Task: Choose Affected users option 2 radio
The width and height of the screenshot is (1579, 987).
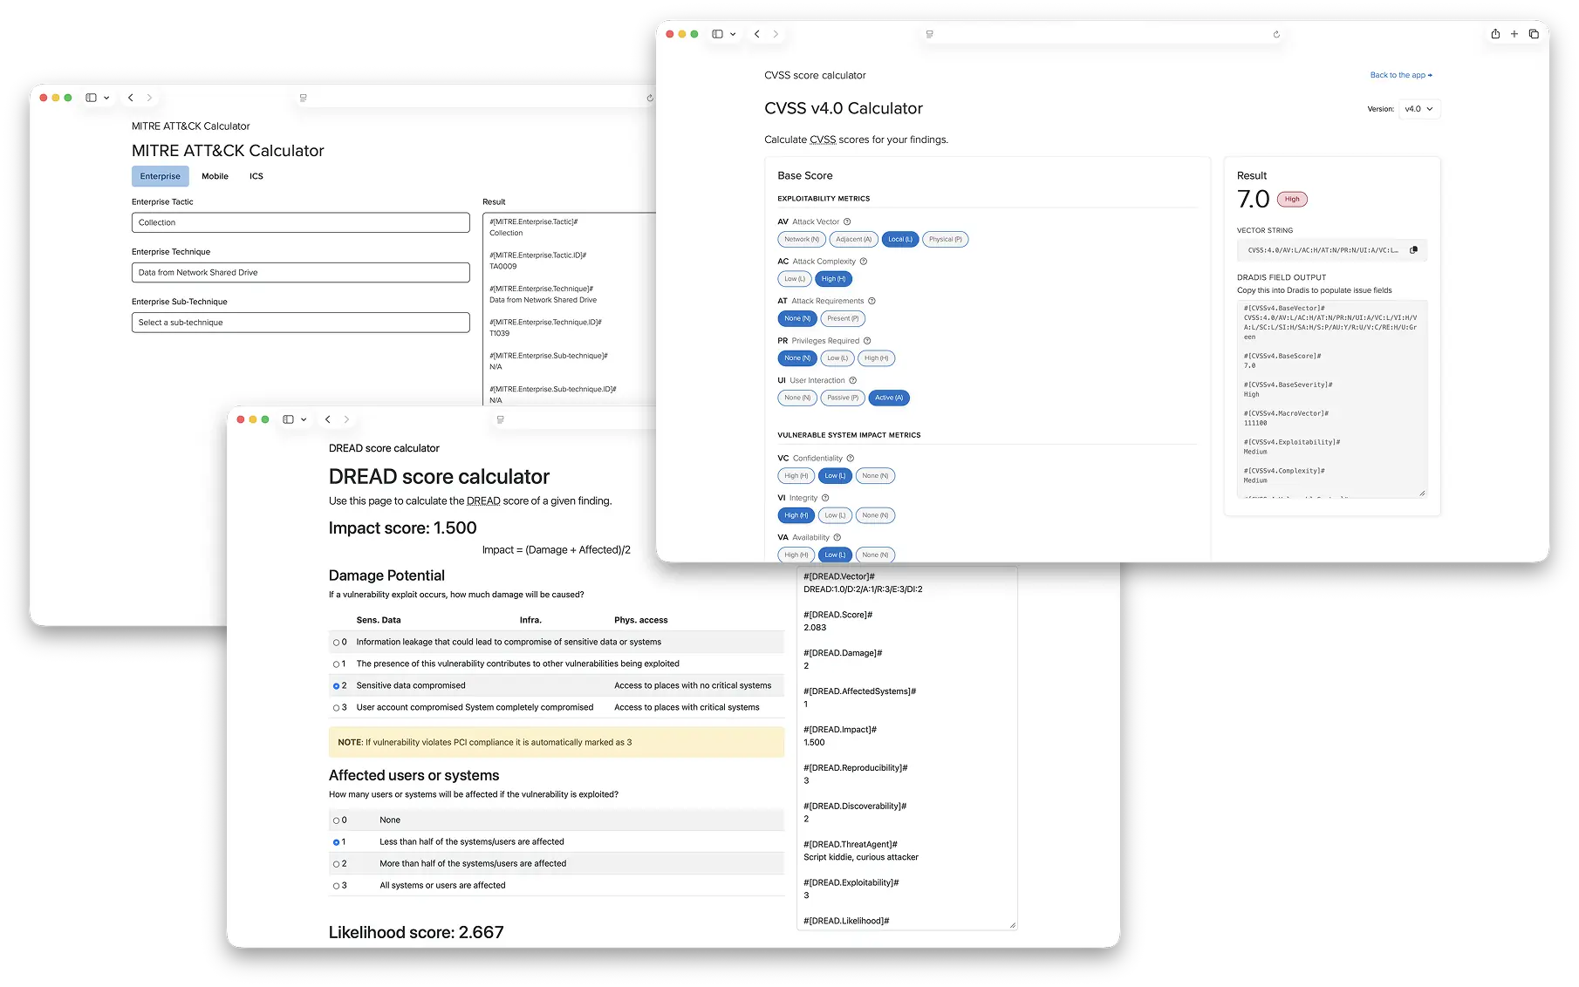Action: click(x=336, y=864)
